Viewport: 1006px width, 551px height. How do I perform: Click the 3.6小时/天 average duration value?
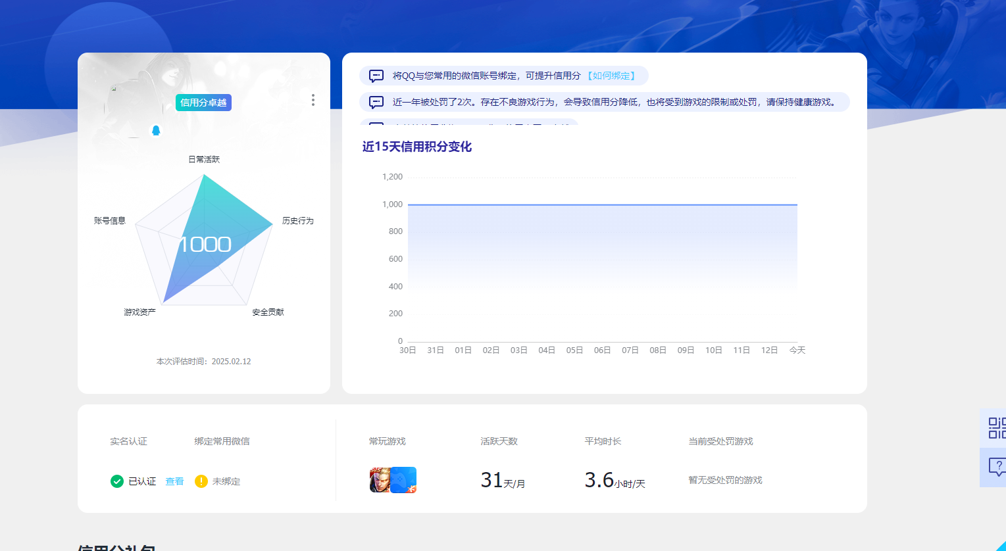click(x=615, y=481)
